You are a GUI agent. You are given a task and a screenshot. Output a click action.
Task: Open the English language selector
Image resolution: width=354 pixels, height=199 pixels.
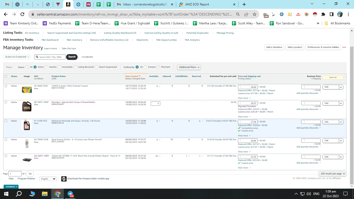point(48,179)
